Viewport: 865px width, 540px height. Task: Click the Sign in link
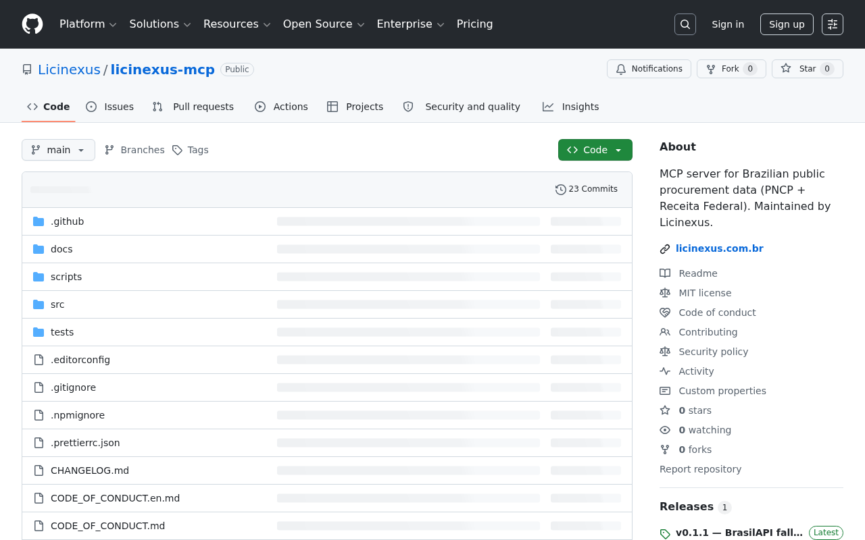click(728, 24)
